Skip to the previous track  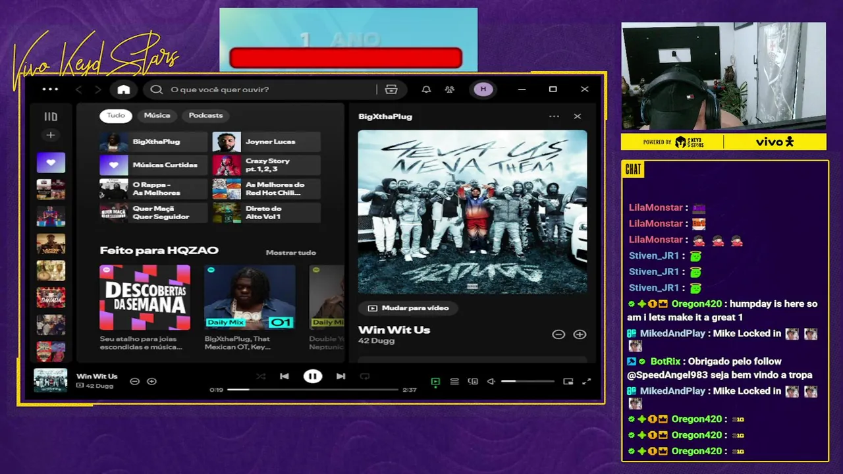coord(285,377)
